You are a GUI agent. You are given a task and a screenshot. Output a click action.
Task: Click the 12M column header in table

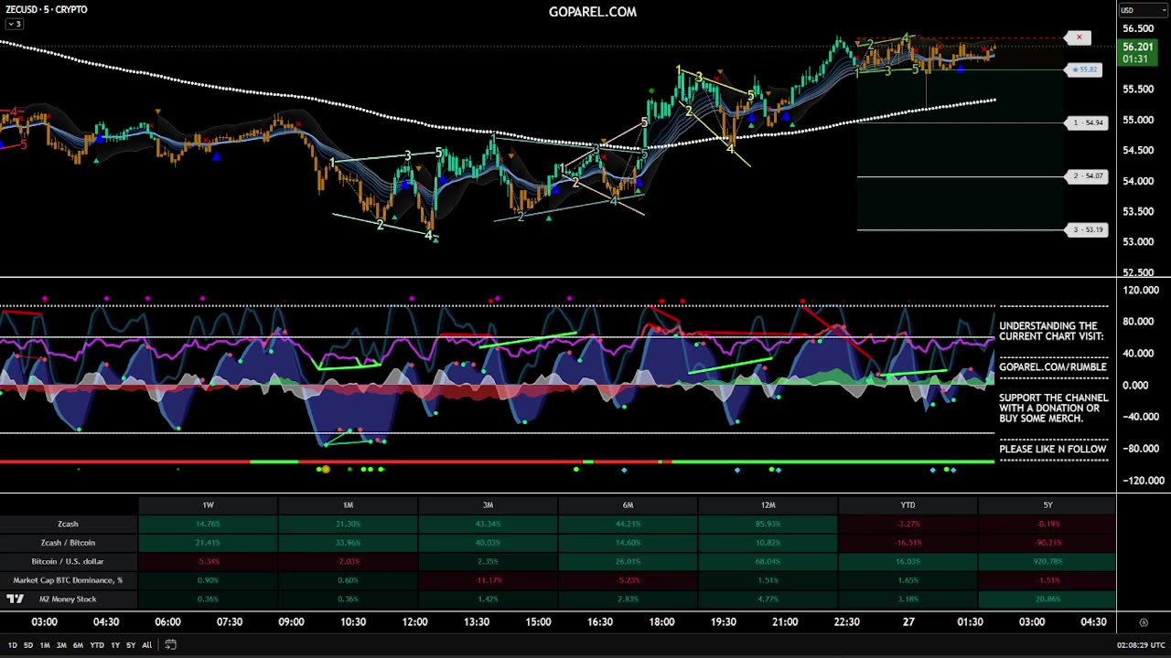[768, 504]
